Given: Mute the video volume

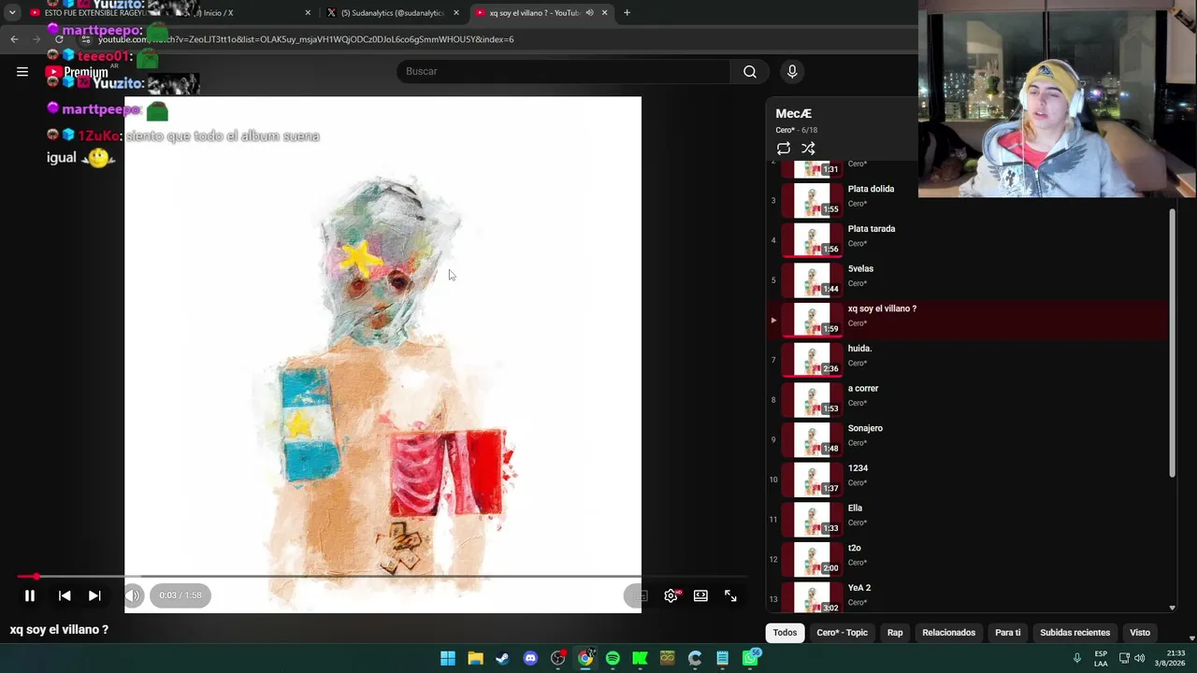Looking at the screenshot, I should 133,595.
